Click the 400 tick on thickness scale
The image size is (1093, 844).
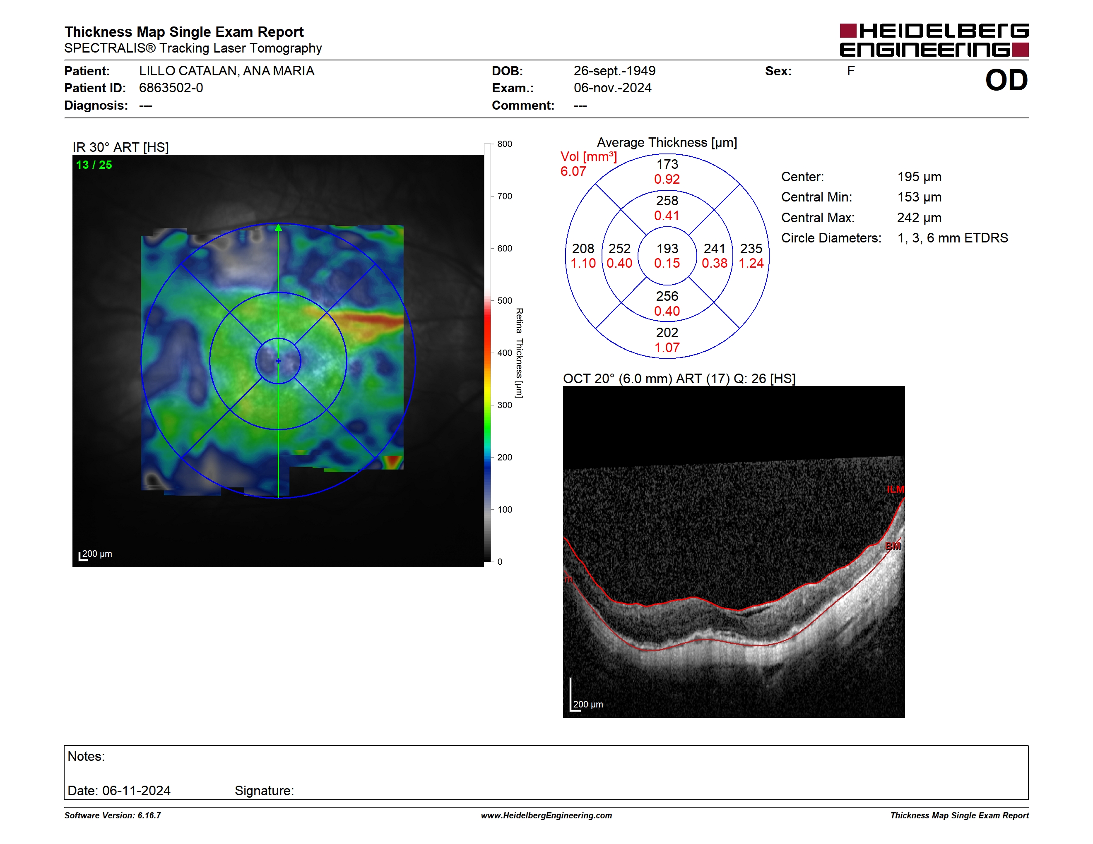click(504, 353)
